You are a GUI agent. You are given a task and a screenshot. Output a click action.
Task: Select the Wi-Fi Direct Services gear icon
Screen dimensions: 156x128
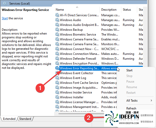[x=57, y=15]
